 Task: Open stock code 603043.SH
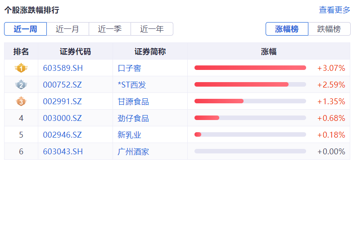[63, 152]
